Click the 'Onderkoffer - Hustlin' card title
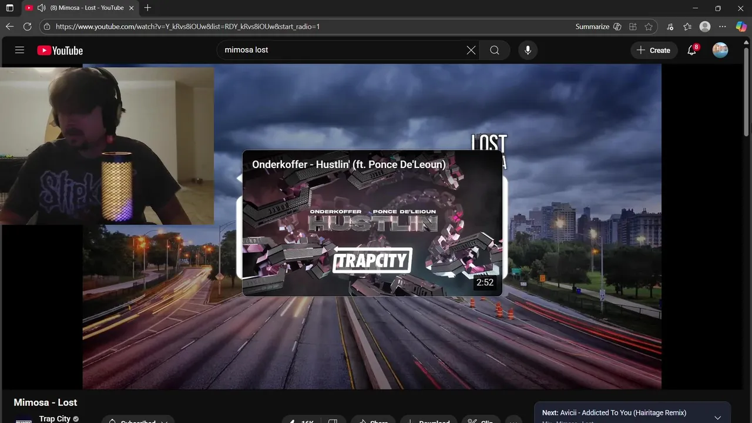752x423 pixels. pos(349,164)
